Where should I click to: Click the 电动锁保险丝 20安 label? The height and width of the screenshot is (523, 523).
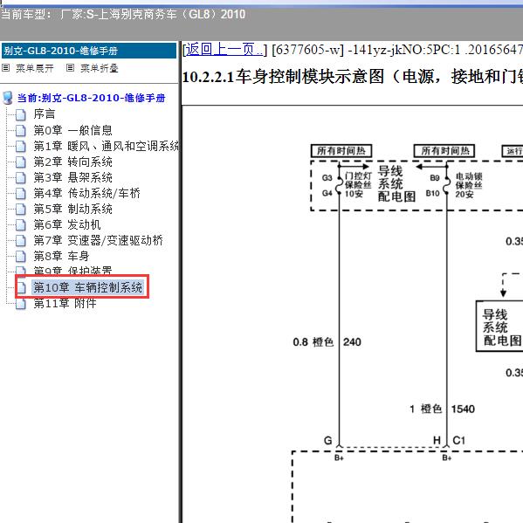[x=469, y=185]
